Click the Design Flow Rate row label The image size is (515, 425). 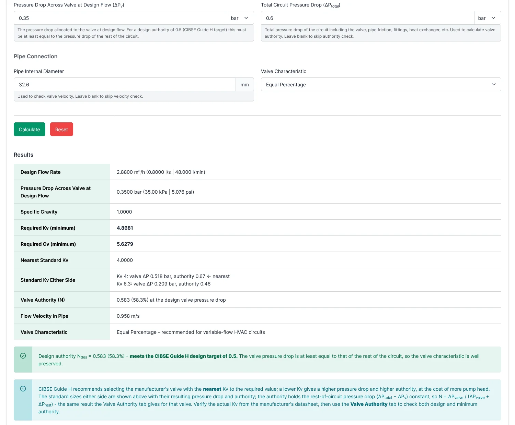41,172
